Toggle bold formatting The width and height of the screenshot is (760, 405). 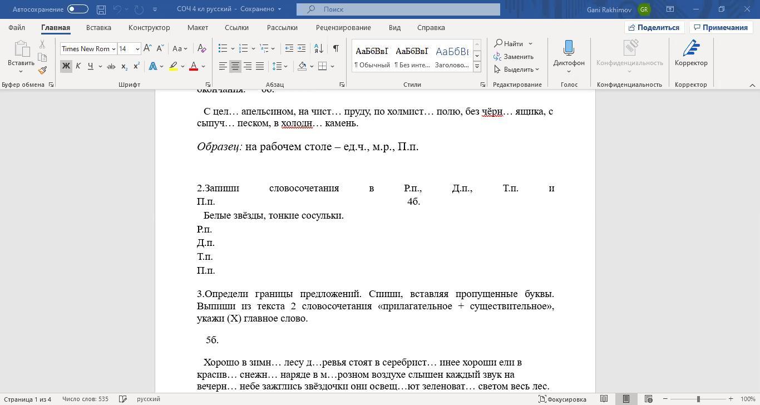[66, 66]
